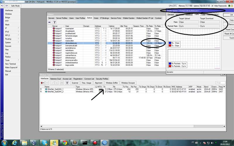
Task: Click the volume icon in system tray
Action: point(212,143)
